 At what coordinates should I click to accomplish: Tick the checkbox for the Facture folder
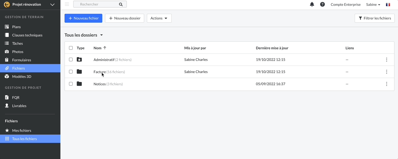click(x=71, y=72)
